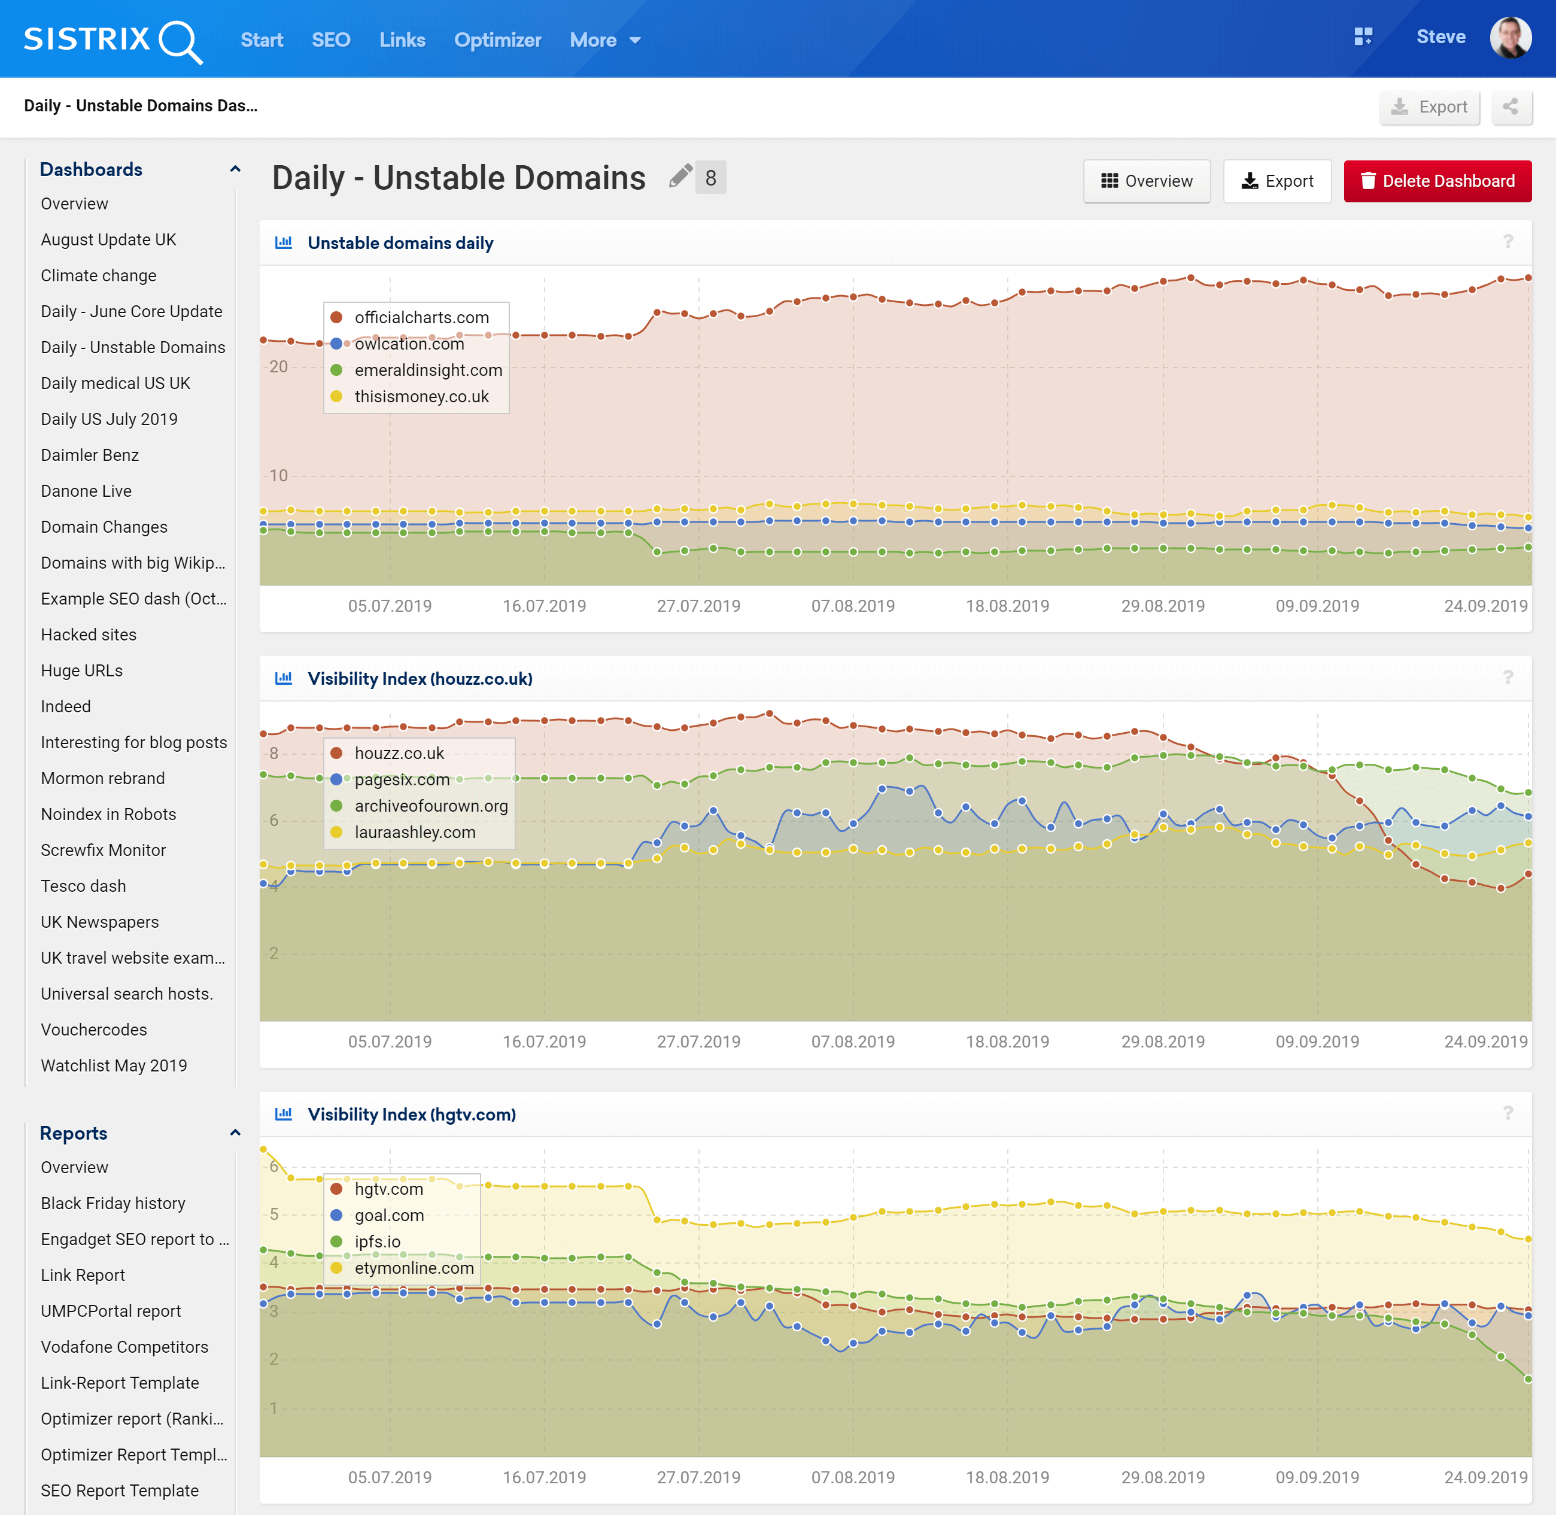Open Huge URLs dashboard

pyautogui.click(x=82, y=670)
